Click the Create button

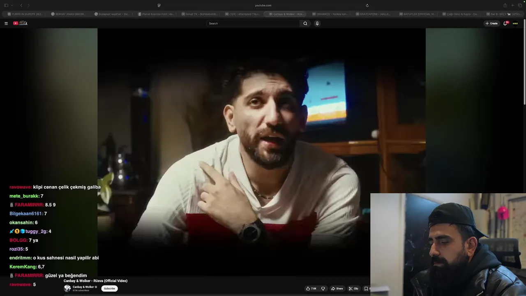[x=491, y=23]
